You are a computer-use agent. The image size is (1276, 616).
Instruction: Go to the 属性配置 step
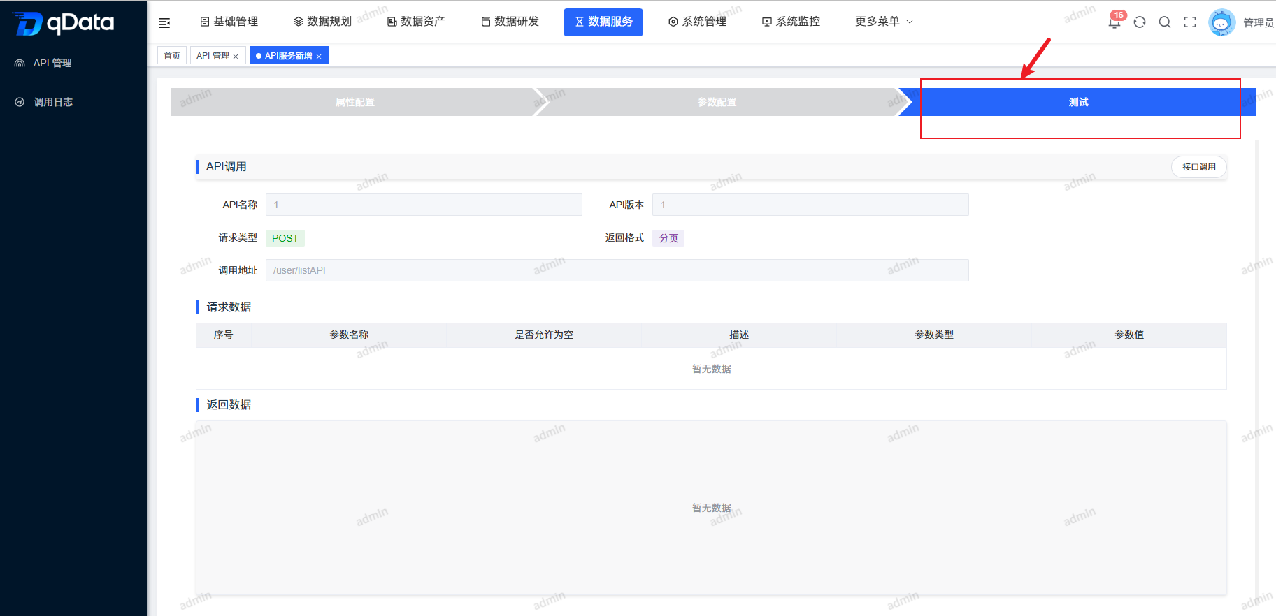(354, 102)
